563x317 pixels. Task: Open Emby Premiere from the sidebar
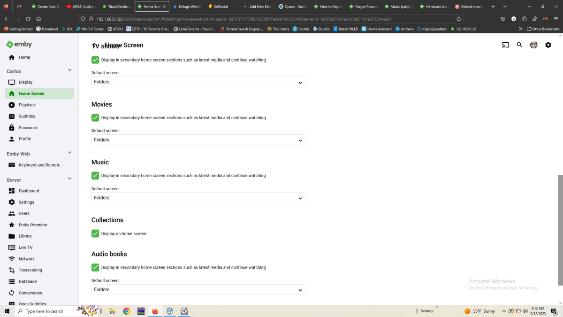point(32,224)
